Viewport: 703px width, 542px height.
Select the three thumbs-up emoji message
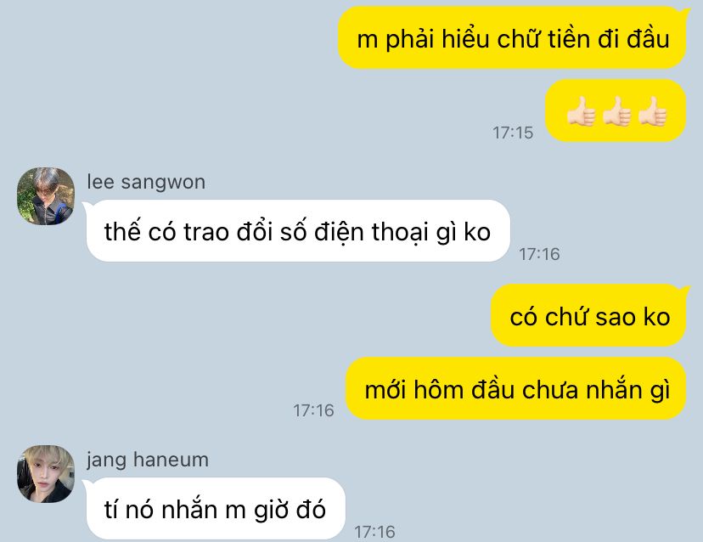click(616, 110)
